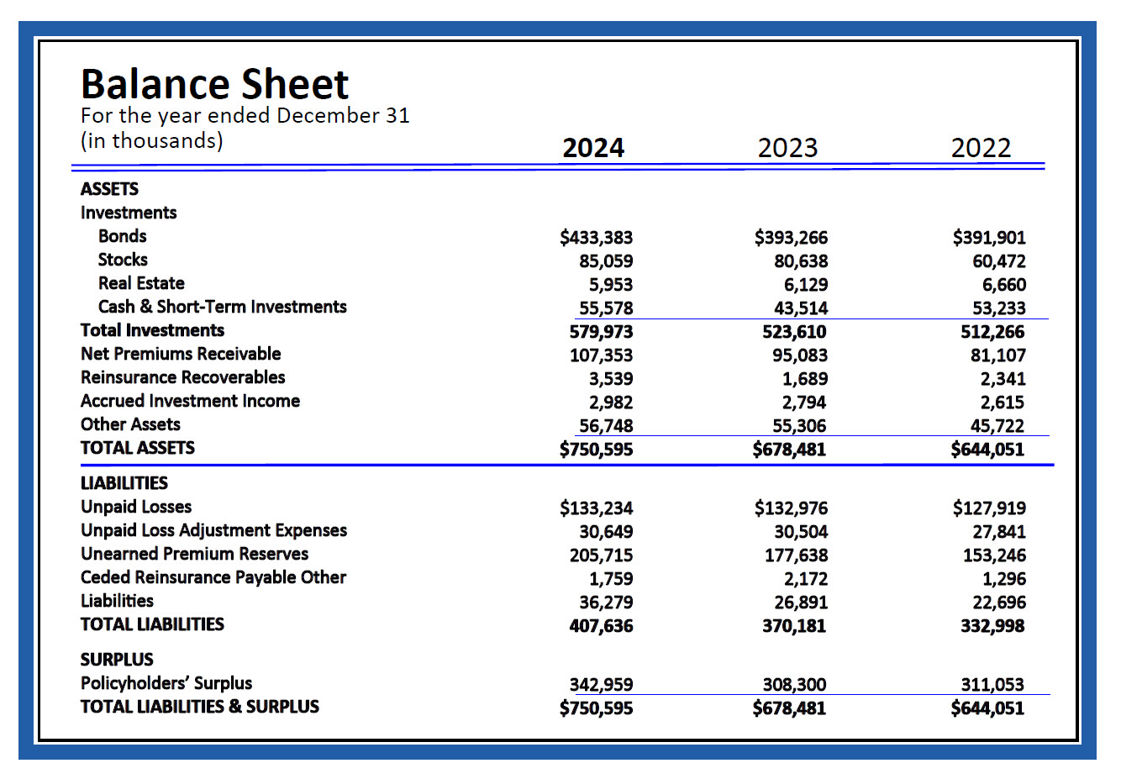Select Policyholders' Surplus 2024 value 342,959

602,685
